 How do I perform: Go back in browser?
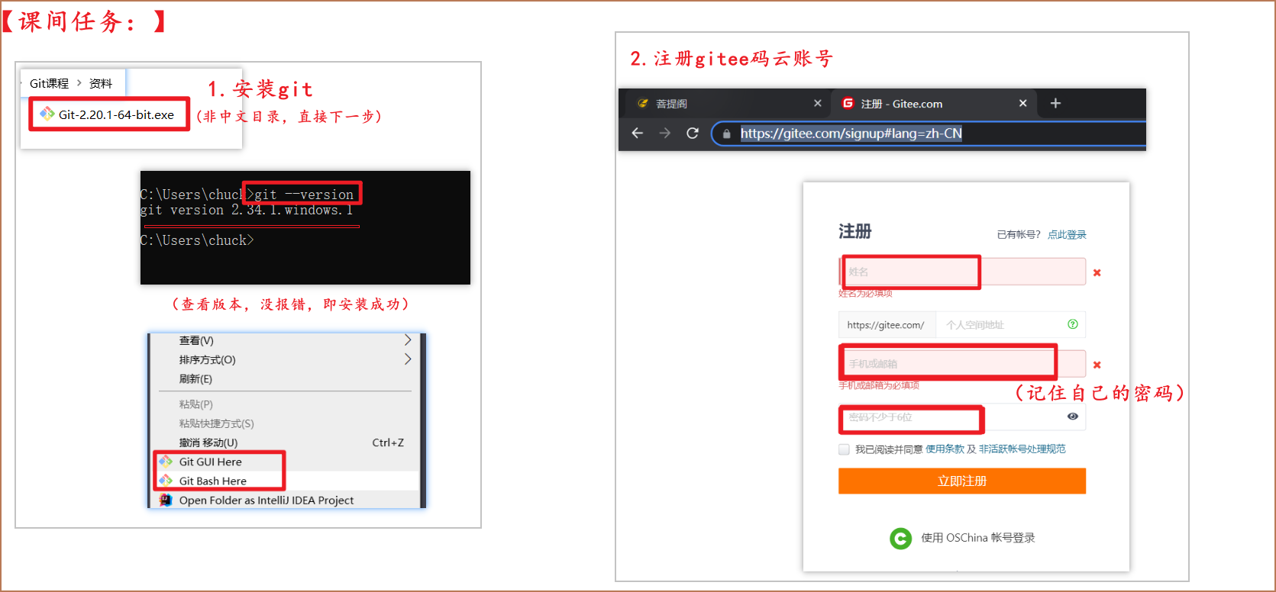pyautogui.click(x=638, y=133)
